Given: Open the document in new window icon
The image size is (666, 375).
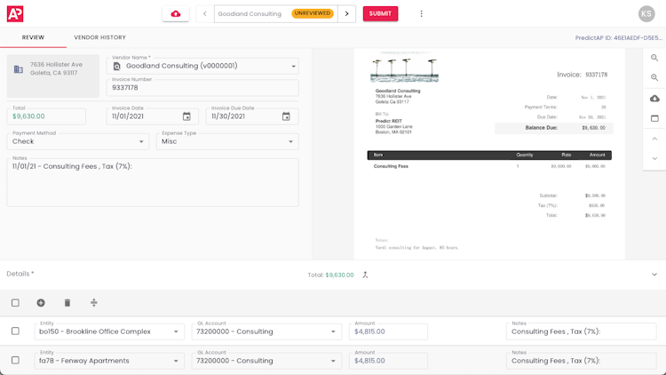Looking at the screenshot, I should tap(654, 118).
